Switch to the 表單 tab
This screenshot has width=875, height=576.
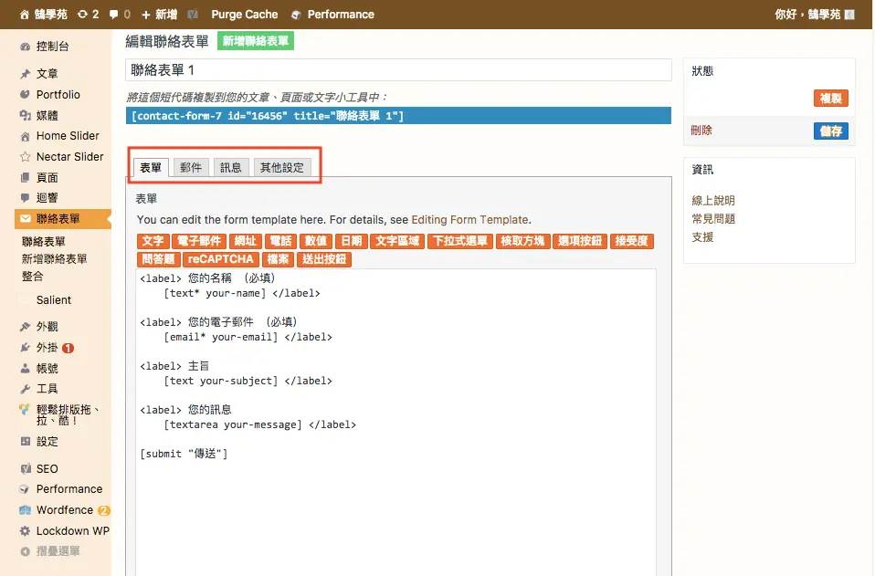[151, 167]
